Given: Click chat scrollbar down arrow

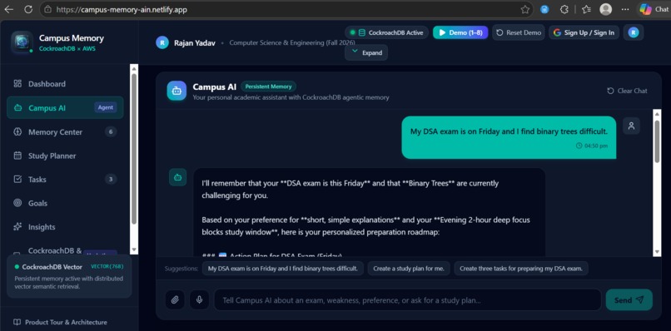Looking at the screenshot, I should pyautogui.click(x=657, y=252).
